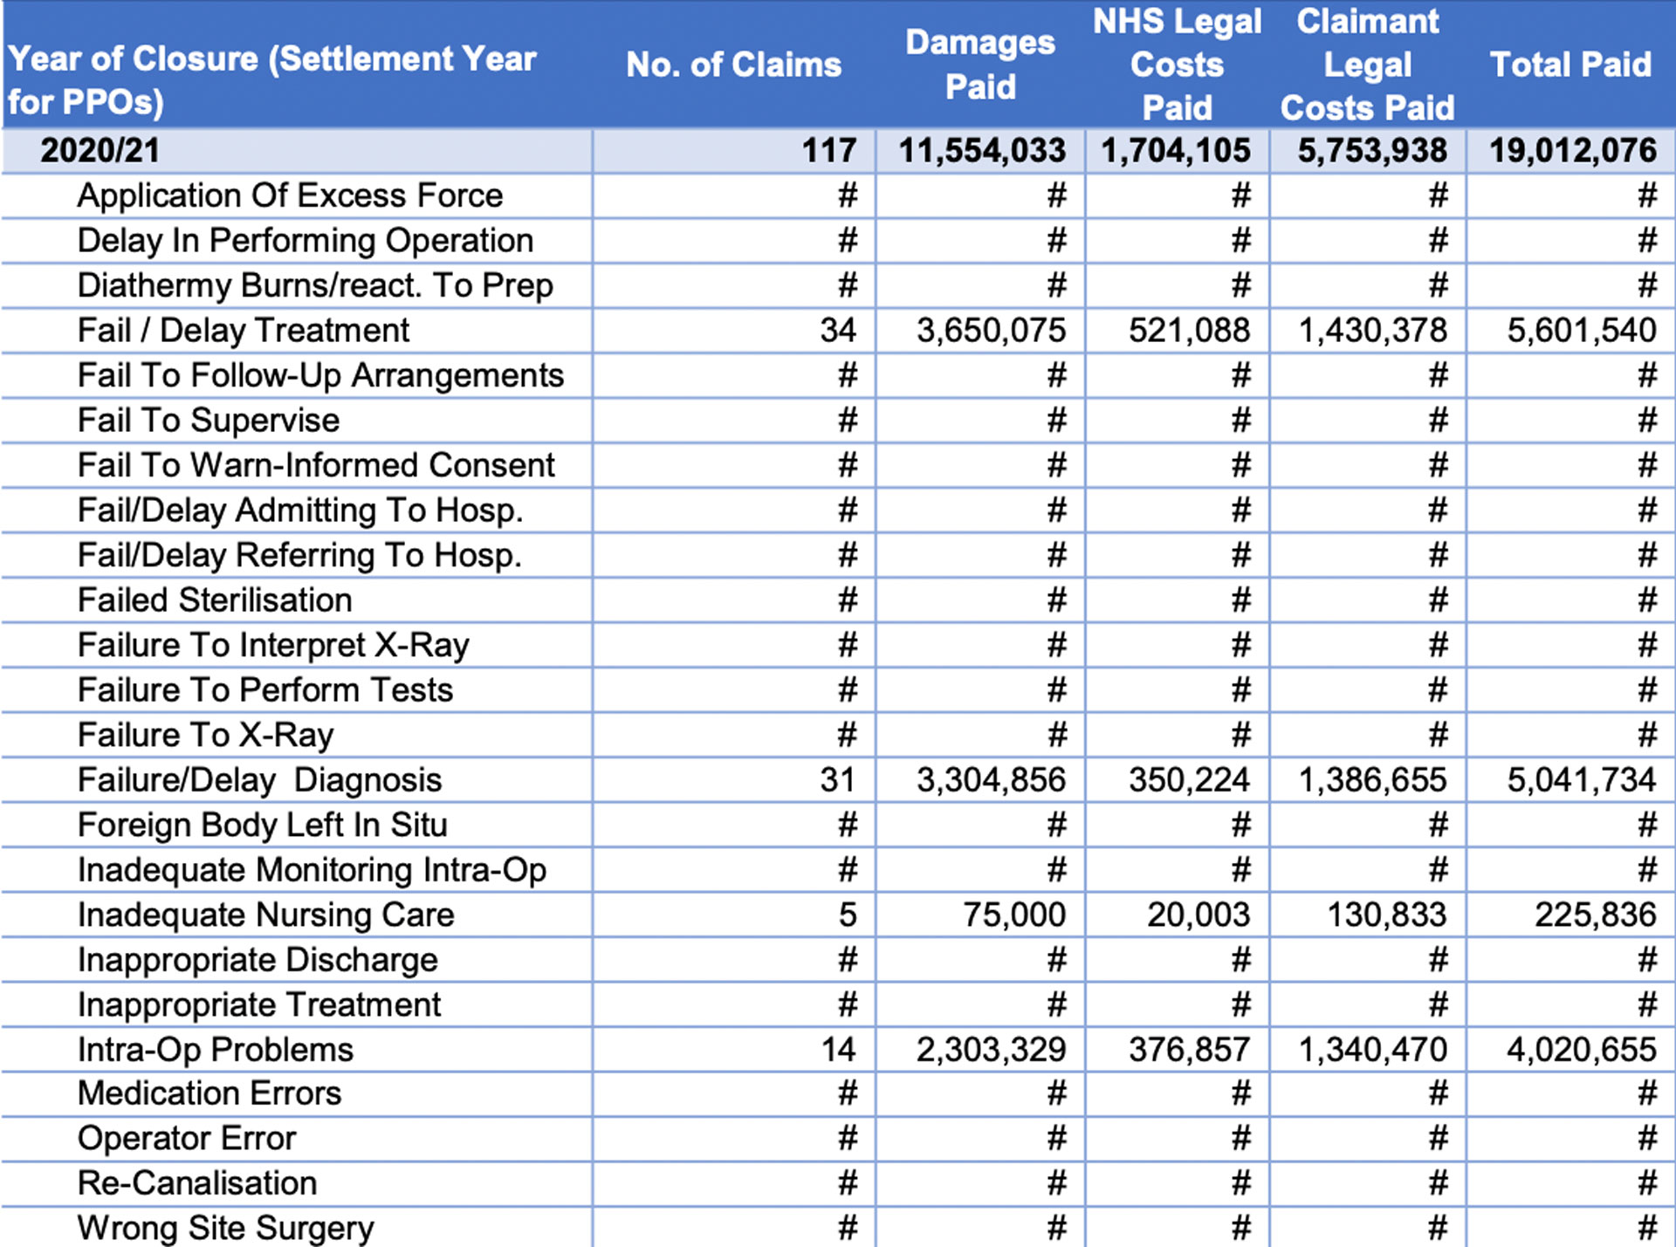The image size is (1676, 1247).
Task: Select the 2020/21 year row label
Action: [100, 150]
